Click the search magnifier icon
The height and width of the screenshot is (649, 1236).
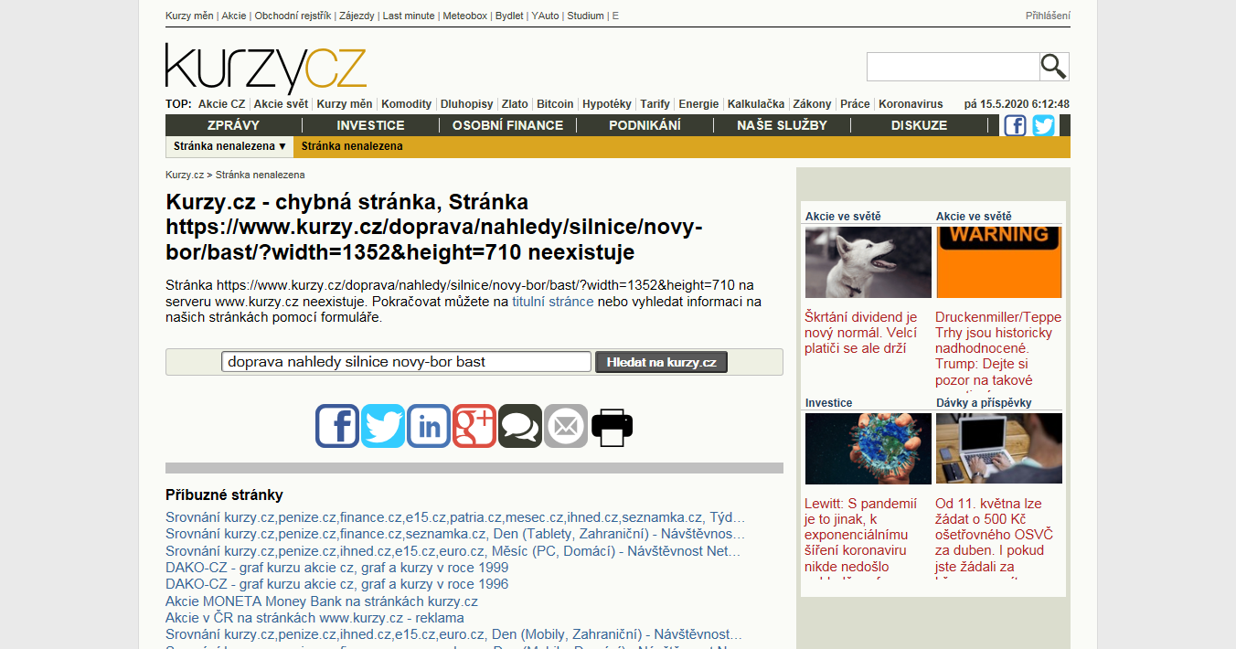[1054, 67]
